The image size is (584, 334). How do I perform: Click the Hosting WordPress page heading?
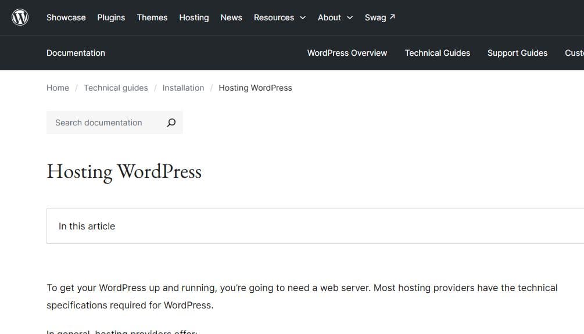124,172
